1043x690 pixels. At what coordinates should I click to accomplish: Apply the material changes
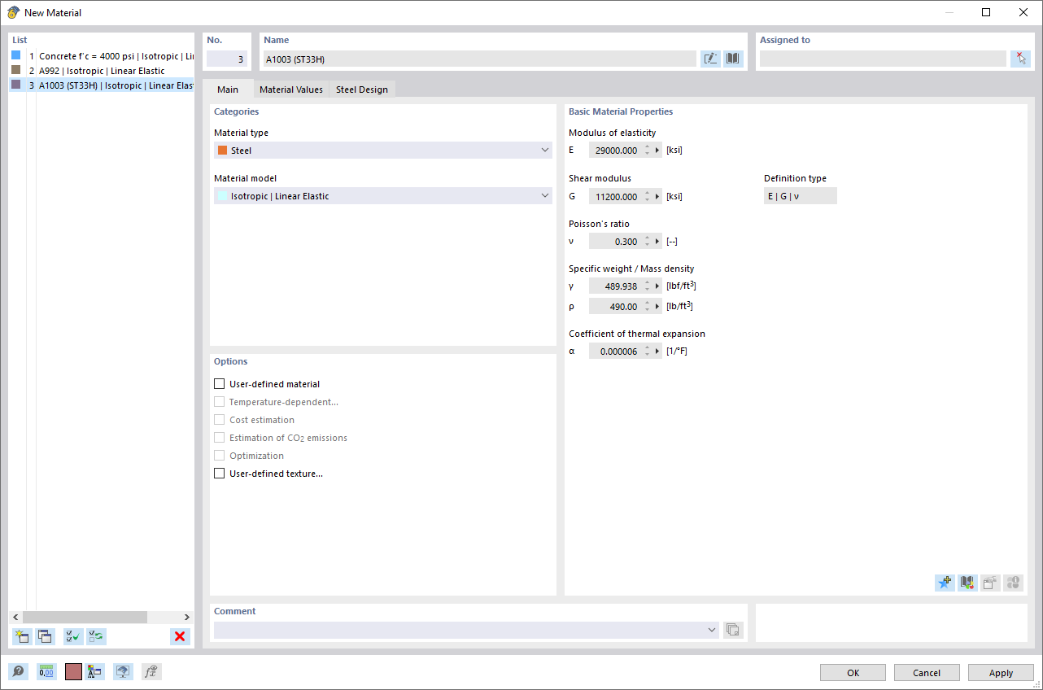1000,672
